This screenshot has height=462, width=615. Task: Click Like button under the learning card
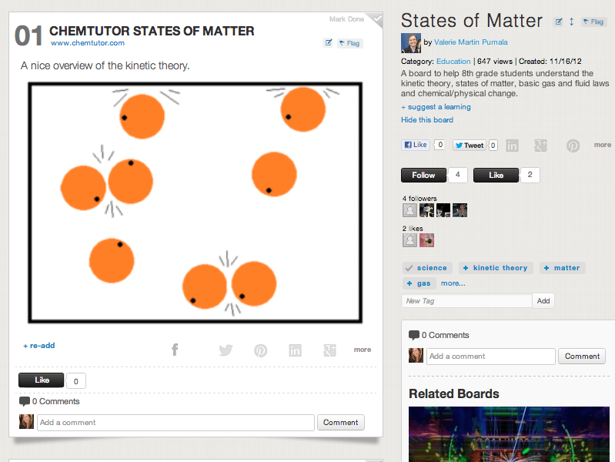click(42, 380)
